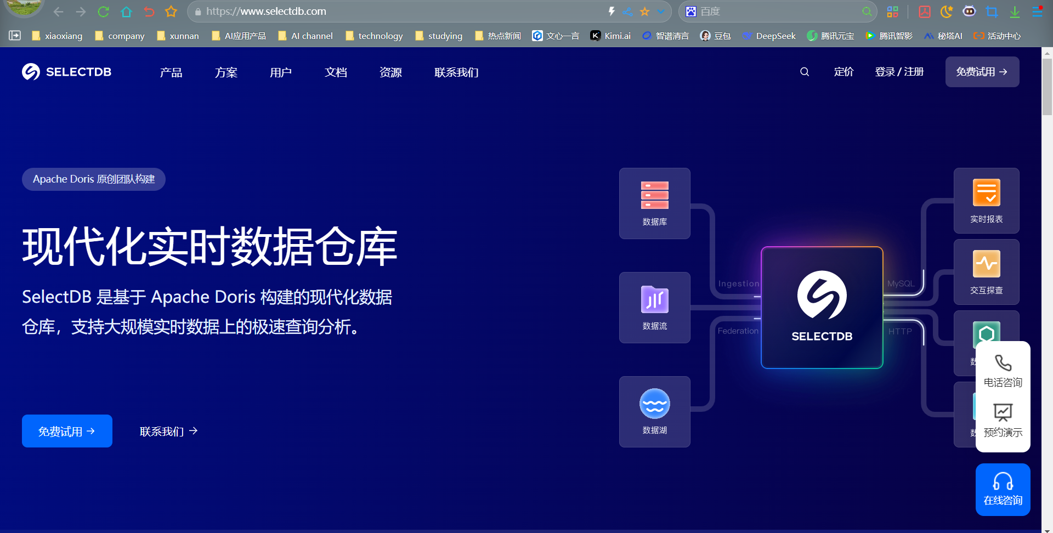
Task: Click the lightning speed-mode icon
Action: coord(612,11)
